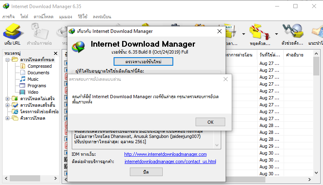Close the หมวดหมู่ categories panel

coord(56,54)
